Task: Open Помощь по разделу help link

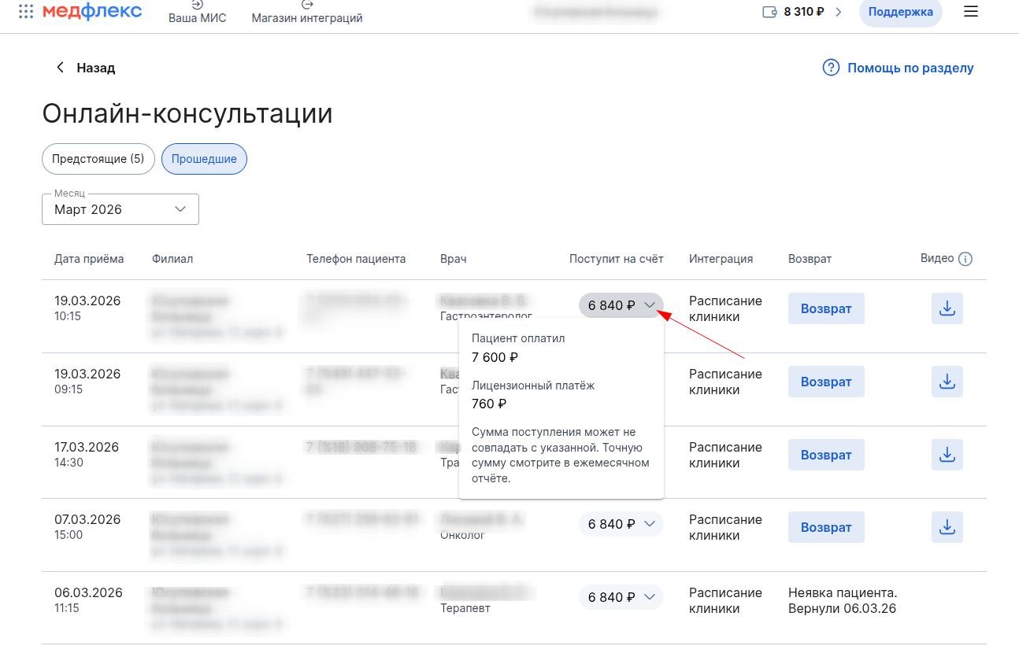Action: (x=898, y=68)
